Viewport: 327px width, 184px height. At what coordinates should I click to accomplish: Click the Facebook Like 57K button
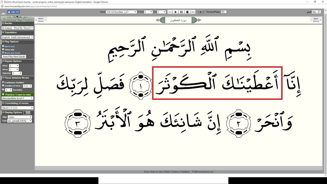point(14,12)
